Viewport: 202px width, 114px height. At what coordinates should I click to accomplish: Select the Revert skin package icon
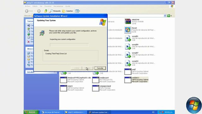coord(128,30)
